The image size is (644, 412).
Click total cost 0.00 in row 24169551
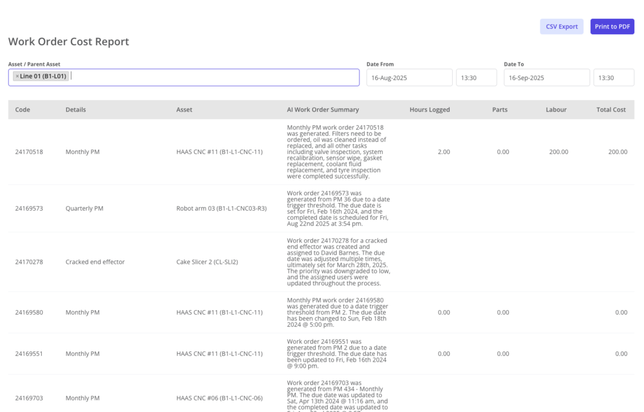point(621,353)
